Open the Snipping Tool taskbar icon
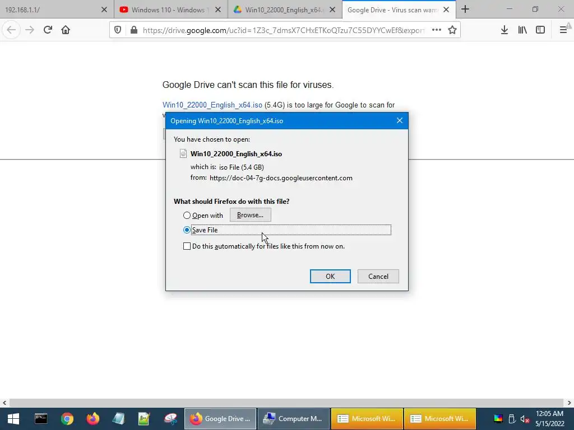 pyautogui.click(x=170, y=419)
